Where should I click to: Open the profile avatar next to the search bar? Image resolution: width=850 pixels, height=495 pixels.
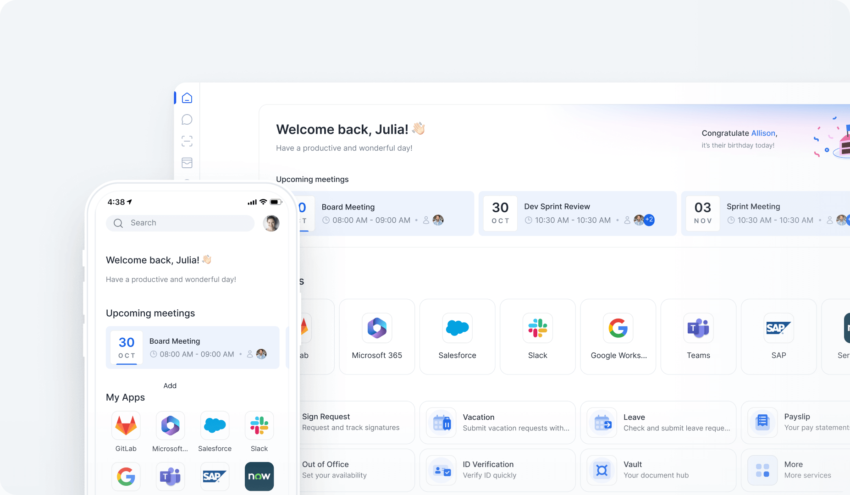pyautogui.click(x=271, y=223)
